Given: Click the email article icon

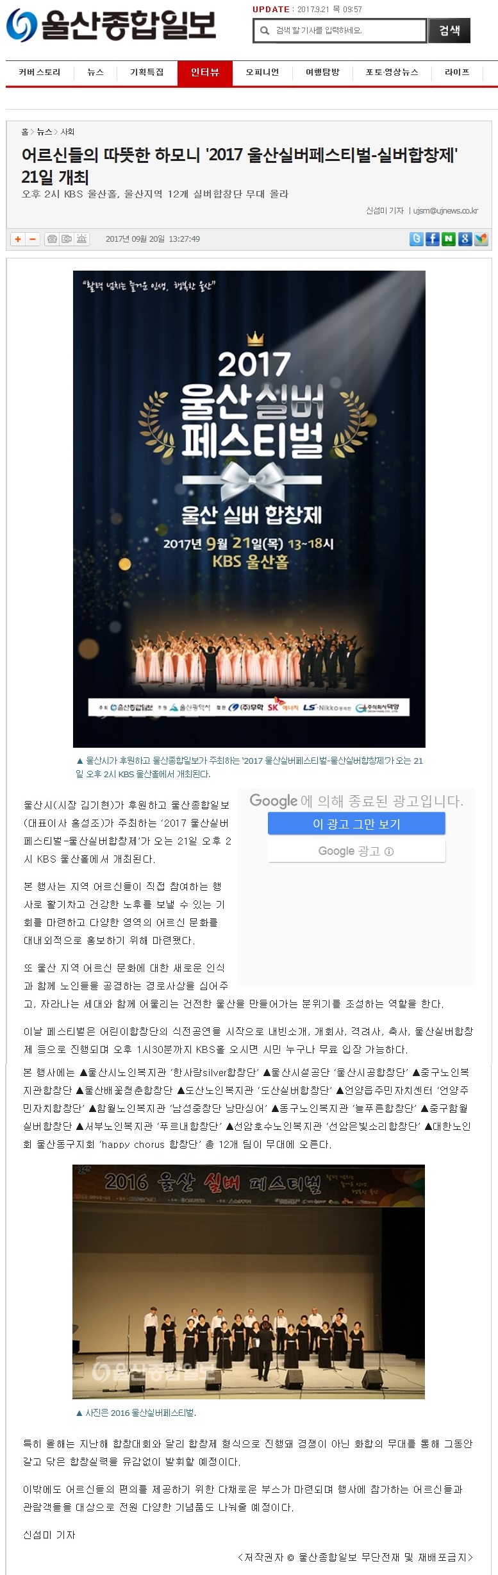Looking at the screenshot, I should (67, 239).
